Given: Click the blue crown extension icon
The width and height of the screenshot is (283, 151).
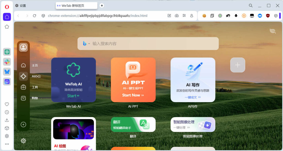Looking at the screenshot, I should pos(260,16).
